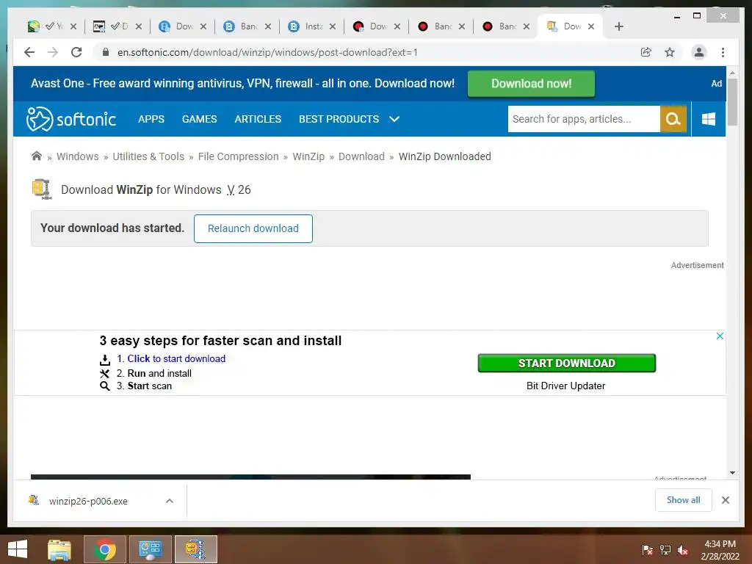The image size is (752, 564).
Task: Click green START DOWNLOAD button
Action: point(567,363)
